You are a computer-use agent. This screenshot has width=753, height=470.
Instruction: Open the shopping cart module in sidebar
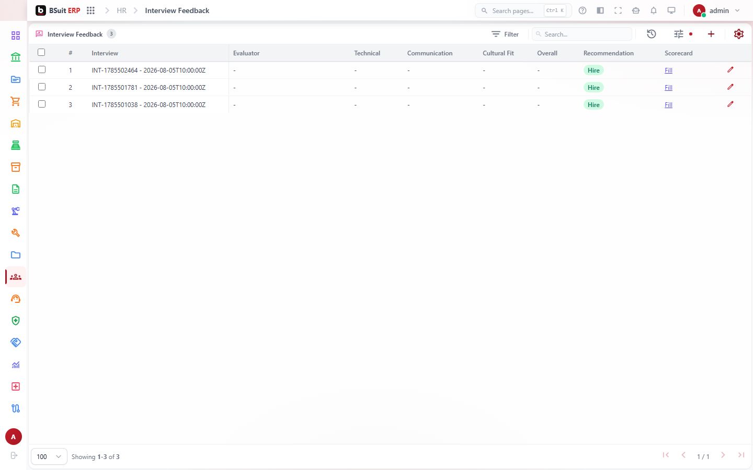click(x=16, y=101)
